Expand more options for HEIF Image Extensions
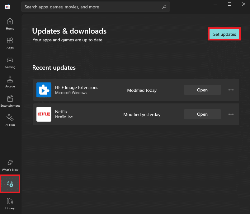 tap(231, 90)
